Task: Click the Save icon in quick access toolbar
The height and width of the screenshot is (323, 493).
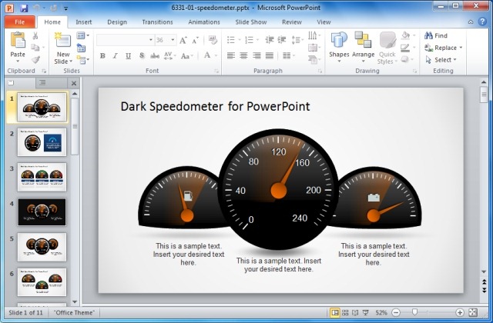Action: tap(24, 8)
